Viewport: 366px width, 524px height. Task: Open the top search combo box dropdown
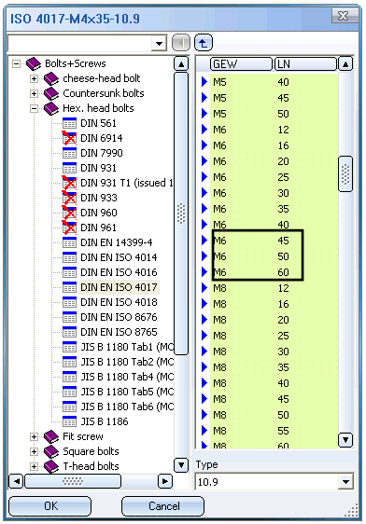159,43
